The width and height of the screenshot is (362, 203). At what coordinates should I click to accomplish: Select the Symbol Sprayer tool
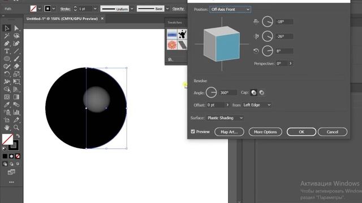pyautogui.click(x=7, y=112)
